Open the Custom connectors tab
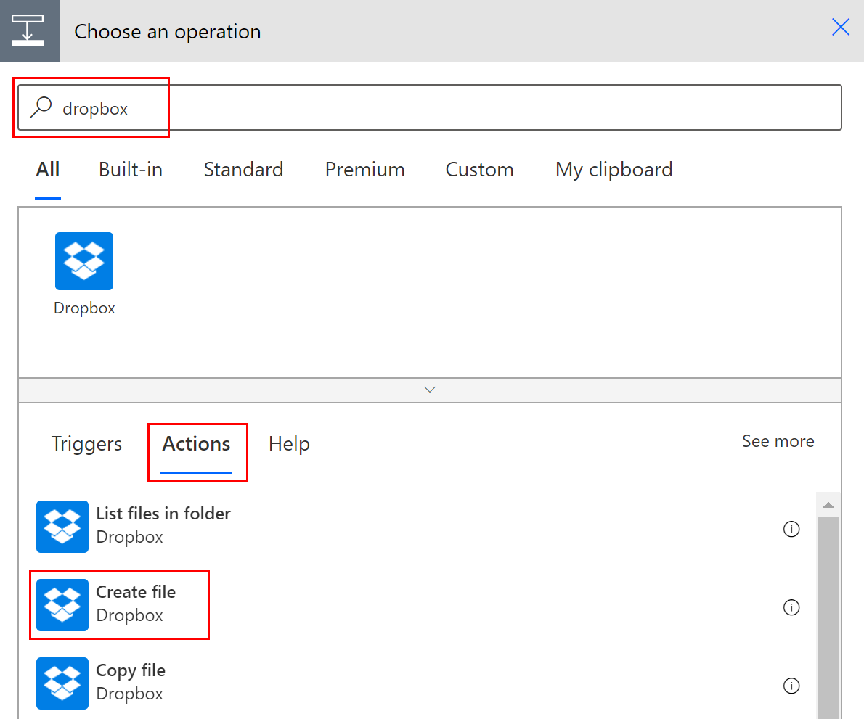The width and height of the screenshot is (864, 719). (479, 169)
